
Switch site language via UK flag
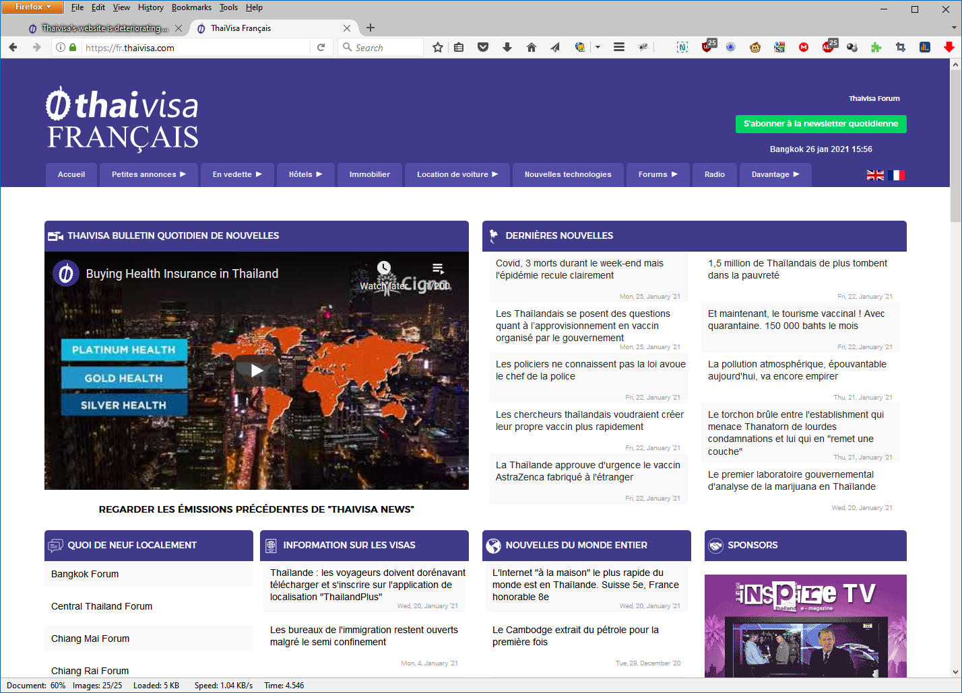coord(875,175)
